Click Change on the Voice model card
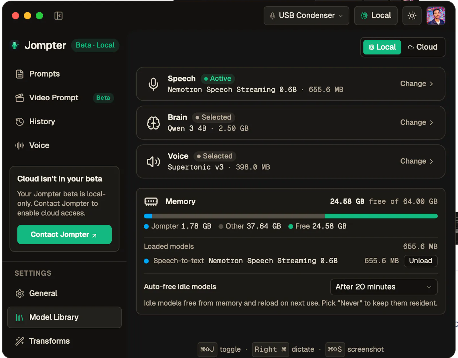This screenshot has height=358, width=458. 416,162
